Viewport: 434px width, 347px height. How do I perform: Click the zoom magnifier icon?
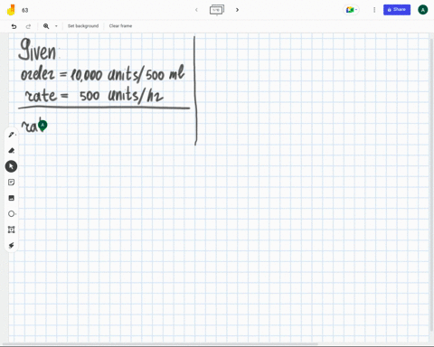(x=46, y=26)
